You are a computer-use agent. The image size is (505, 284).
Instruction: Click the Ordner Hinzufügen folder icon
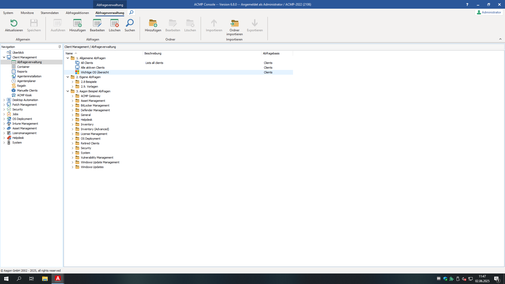[153, 23]
